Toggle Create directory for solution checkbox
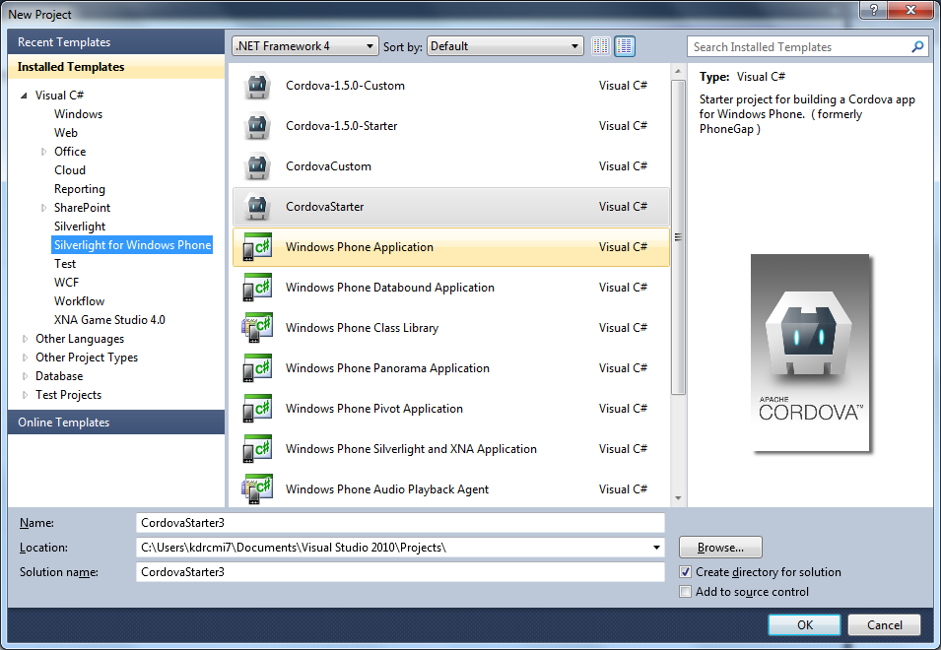 (x=686, y=572)
